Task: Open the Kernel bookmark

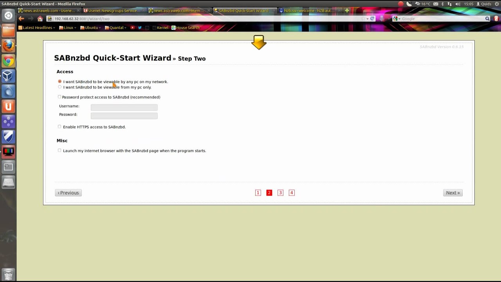Action: pos(160,28)
